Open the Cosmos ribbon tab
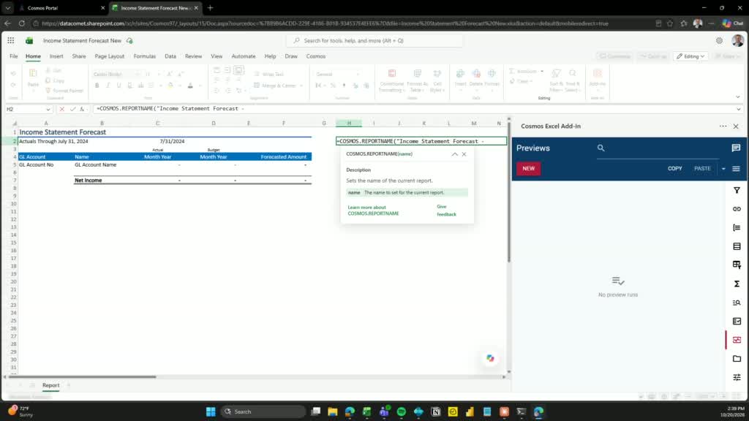This screenshot has height=421, width=749. (316, 56)
